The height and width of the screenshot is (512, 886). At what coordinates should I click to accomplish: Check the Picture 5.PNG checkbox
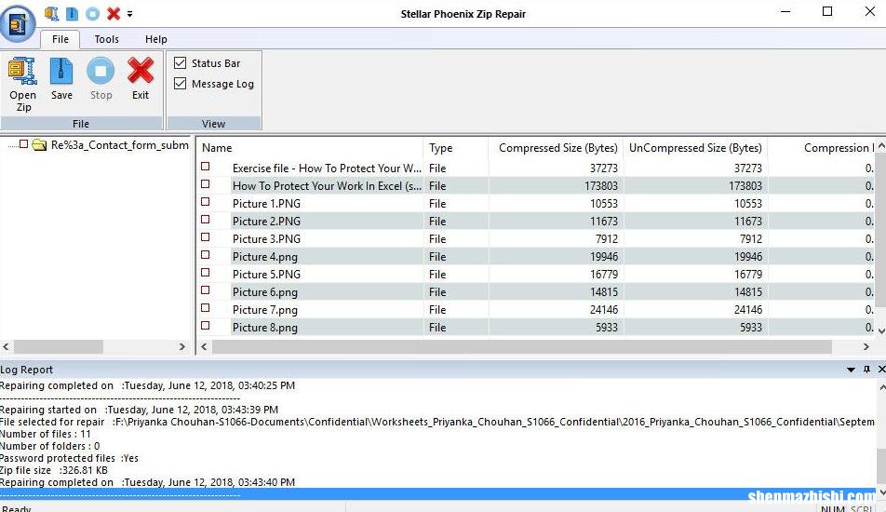click(x=205, y=273)
